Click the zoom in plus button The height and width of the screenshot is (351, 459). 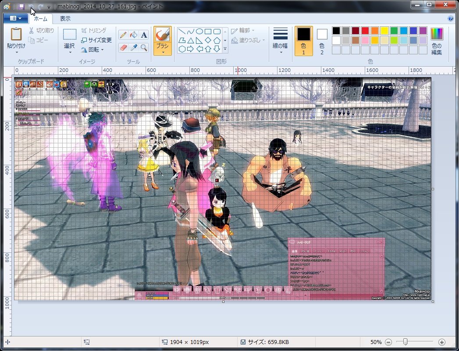coord(442,342)
